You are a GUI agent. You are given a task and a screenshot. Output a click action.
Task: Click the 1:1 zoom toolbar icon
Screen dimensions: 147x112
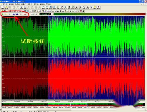80,8
